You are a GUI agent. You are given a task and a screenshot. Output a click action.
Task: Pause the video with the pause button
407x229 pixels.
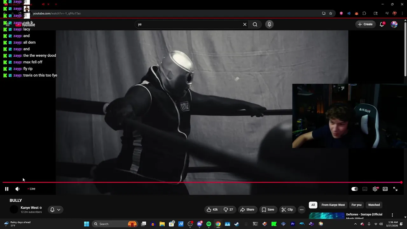click(7, 189)
